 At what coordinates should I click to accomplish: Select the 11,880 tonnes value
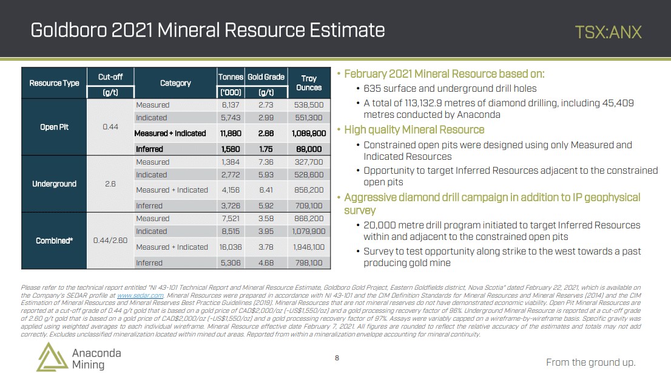tap(231, 133)
